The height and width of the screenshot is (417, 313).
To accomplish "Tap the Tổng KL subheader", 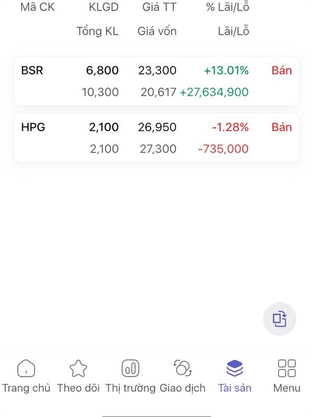I will (x=98, y=31).
